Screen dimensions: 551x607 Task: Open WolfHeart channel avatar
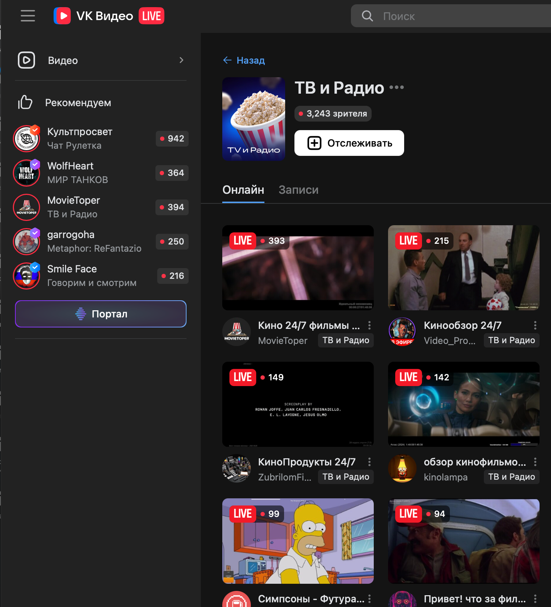tap(26, 173)
